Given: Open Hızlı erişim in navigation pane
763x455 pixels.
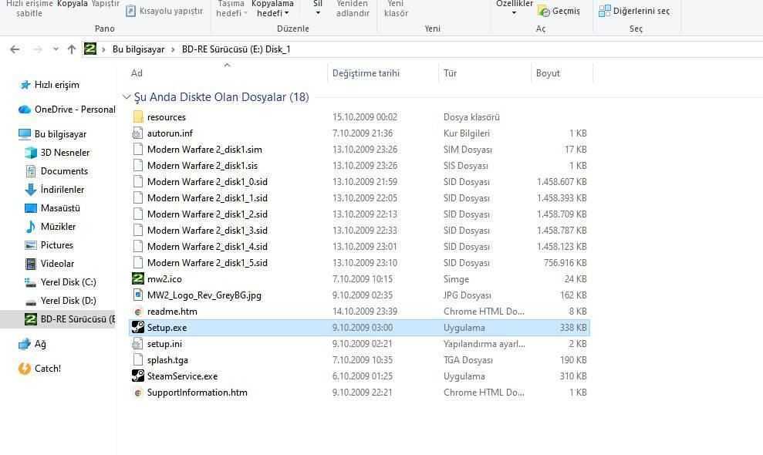Looking at the screenshot, I should [x=56, y=85].
